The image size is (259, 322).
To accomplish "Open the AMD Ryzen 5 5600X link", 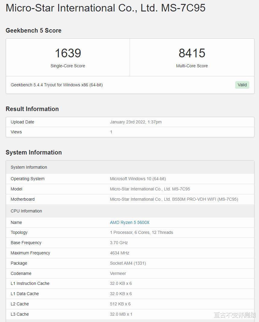I will (x=130, y=222).
